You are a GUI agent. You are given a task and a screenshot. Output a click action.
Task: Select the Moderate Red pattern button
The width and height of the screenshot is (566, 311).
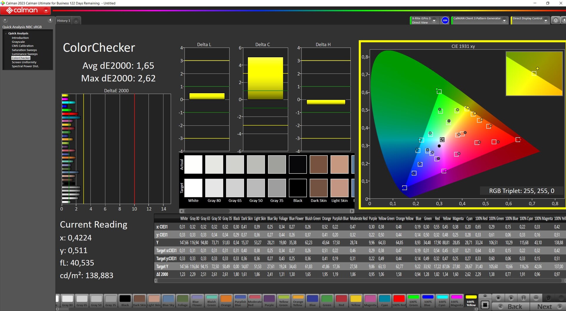[255, 301]
